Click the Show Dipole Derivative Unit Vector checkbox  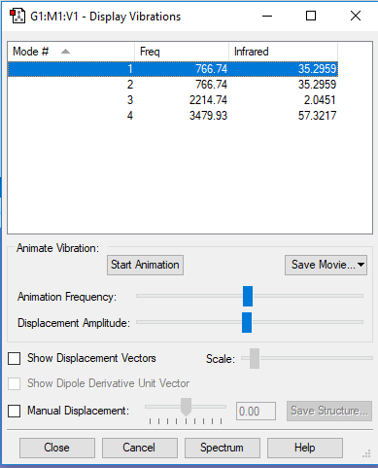pyautogui.click(x=15, y=383)
